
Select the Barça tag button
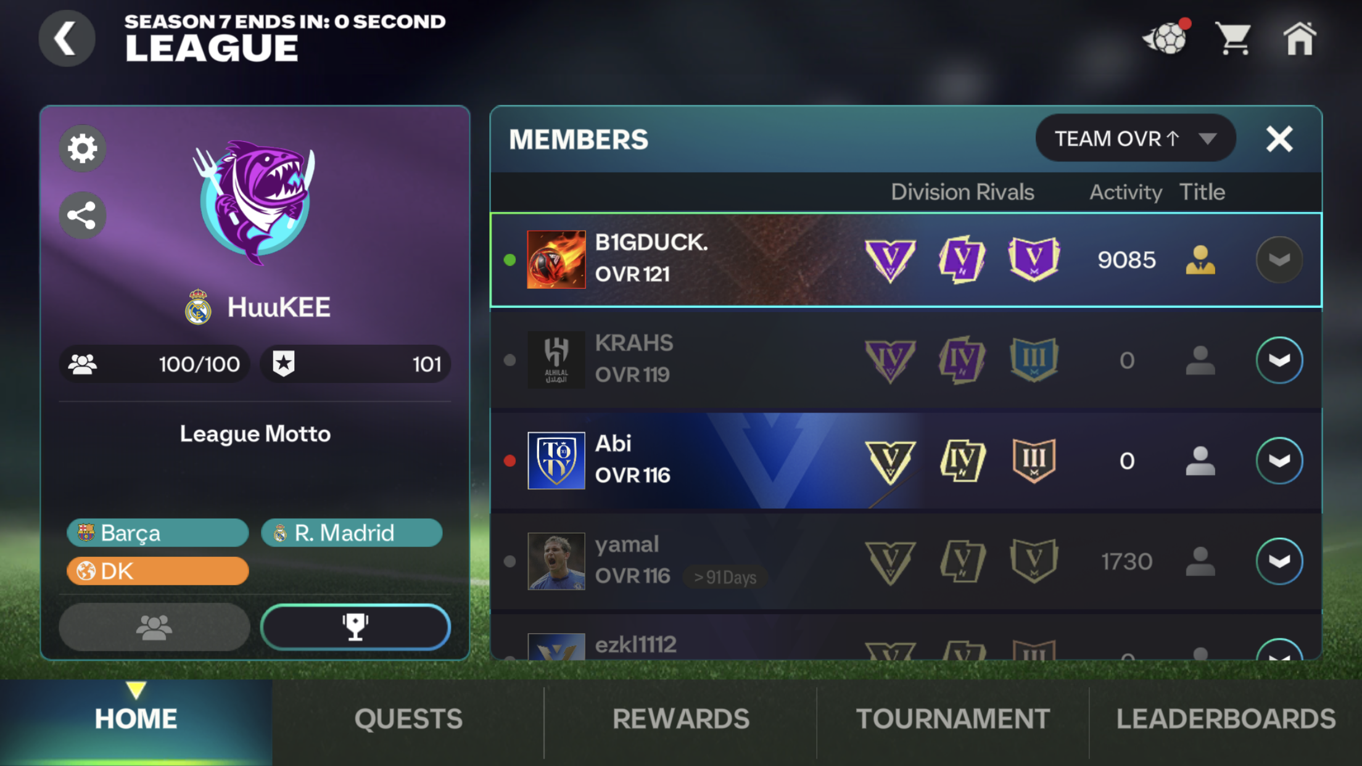click(x=158, y=533)
